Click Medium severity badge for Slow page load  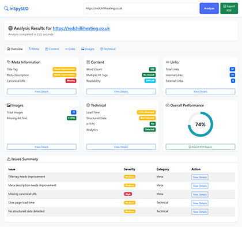[x=130, y=203]
